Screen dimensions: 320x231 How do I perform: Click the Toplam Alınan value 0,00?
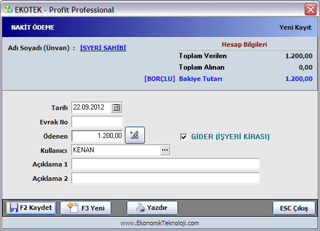(x=306, y=67)
